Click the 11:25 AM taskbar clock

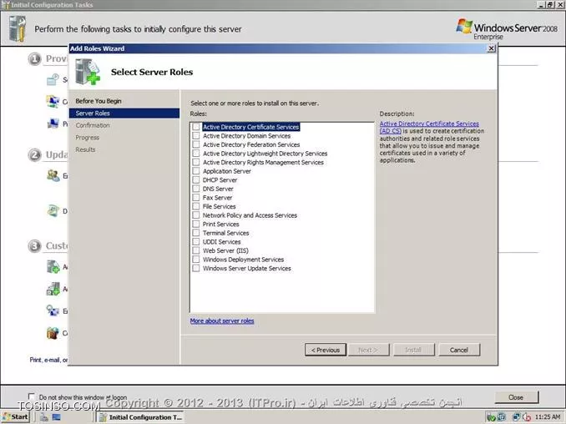548,417
